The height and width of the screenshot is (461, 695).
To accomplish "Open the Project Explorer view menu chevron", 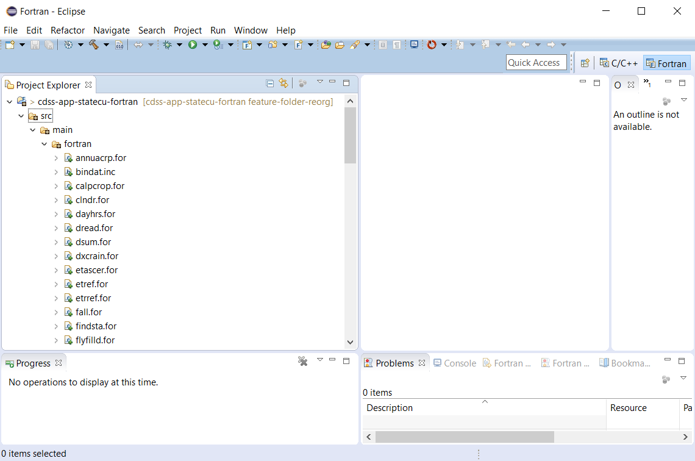I will tap(320, 83).
